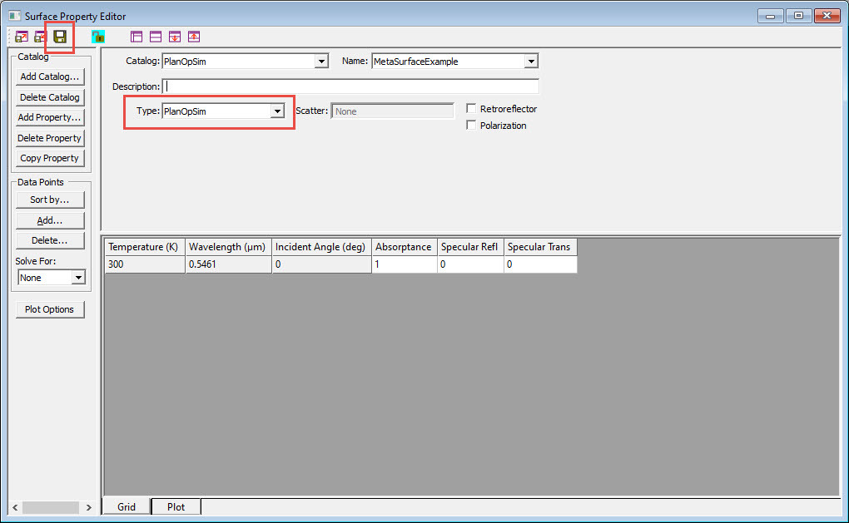Click the red down-arrow window icon
The width and height of the screenshot is (849, 523).
(x=175, y=37)
